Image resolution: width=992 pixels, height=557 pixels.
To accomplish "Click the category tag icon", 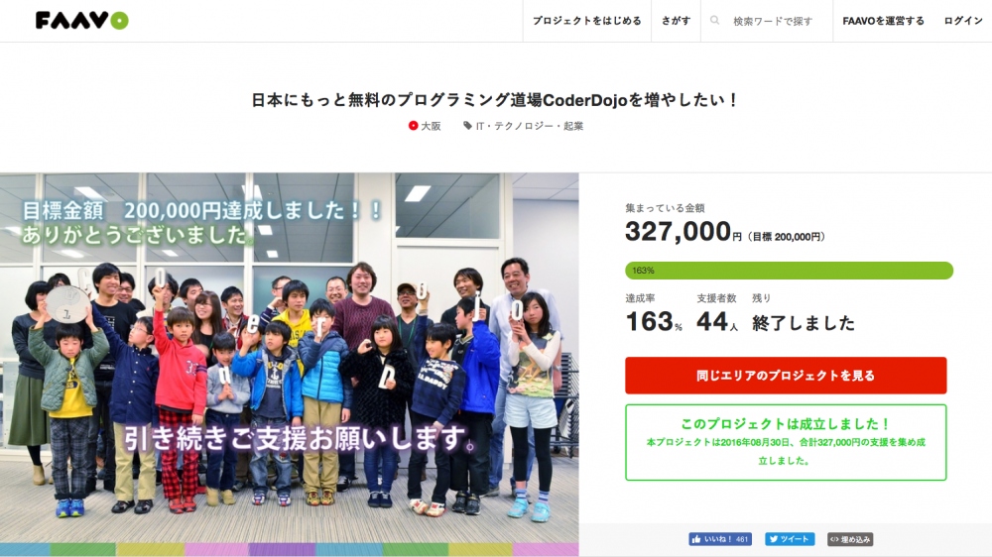I will coord(467,126).
